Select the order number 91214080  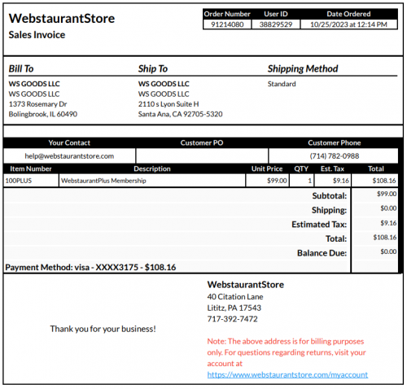(x=227, y=24)
